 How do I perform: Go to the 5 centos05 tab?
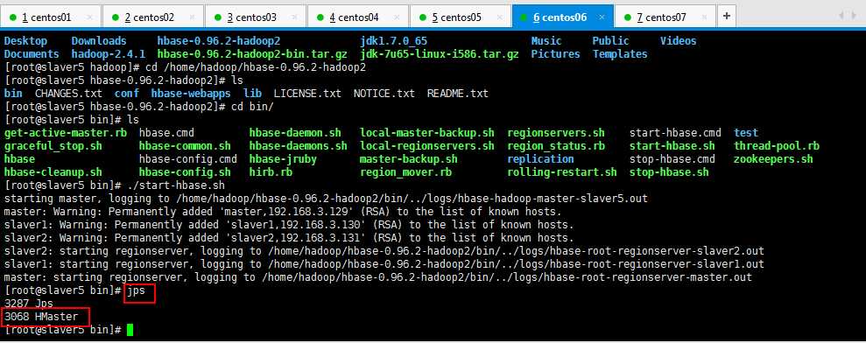point(461,17)
